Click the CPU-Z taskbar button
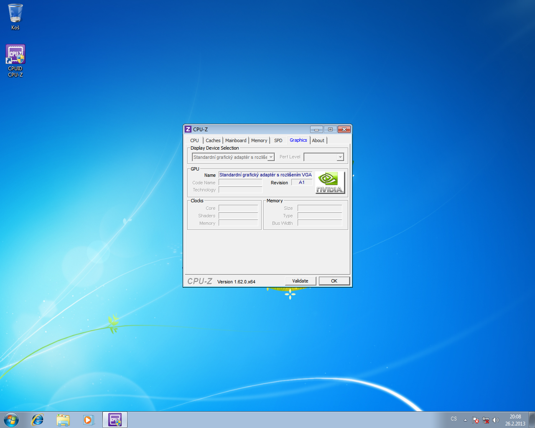The width and height of the screenshot is (535, 428). (x=115, y=420)
